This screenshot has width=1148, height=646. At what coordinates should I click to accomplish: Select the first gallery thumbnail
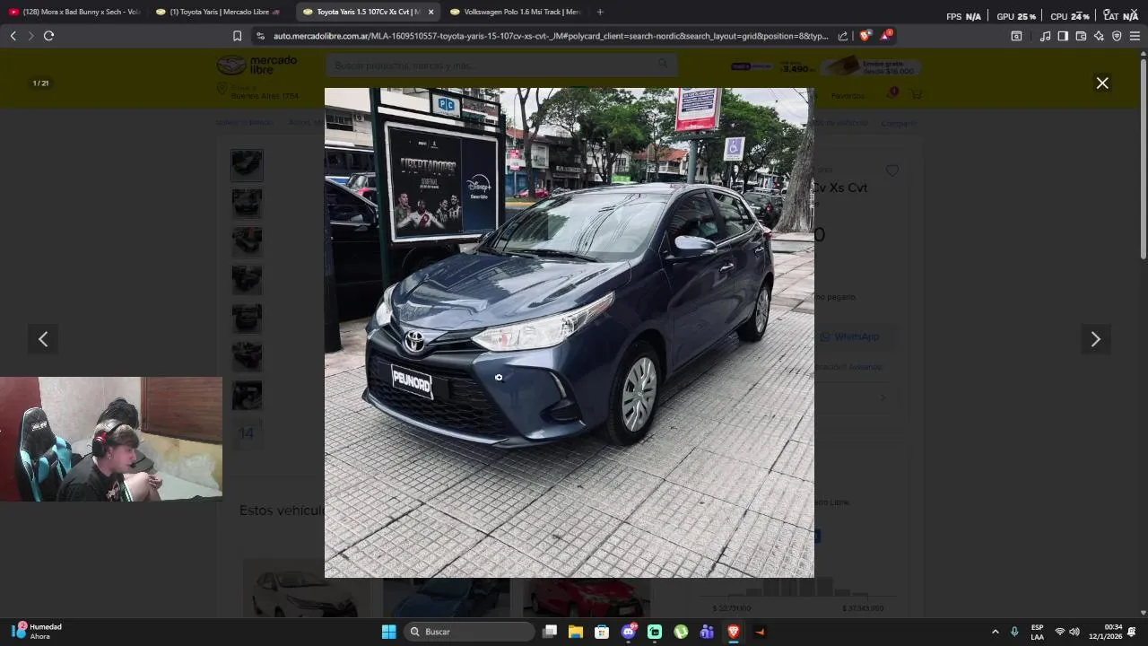coord(247,164)
